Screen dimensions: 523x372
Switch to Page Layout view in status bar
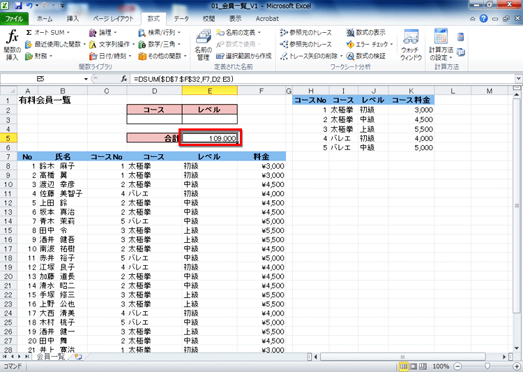[x=413, y=366]
